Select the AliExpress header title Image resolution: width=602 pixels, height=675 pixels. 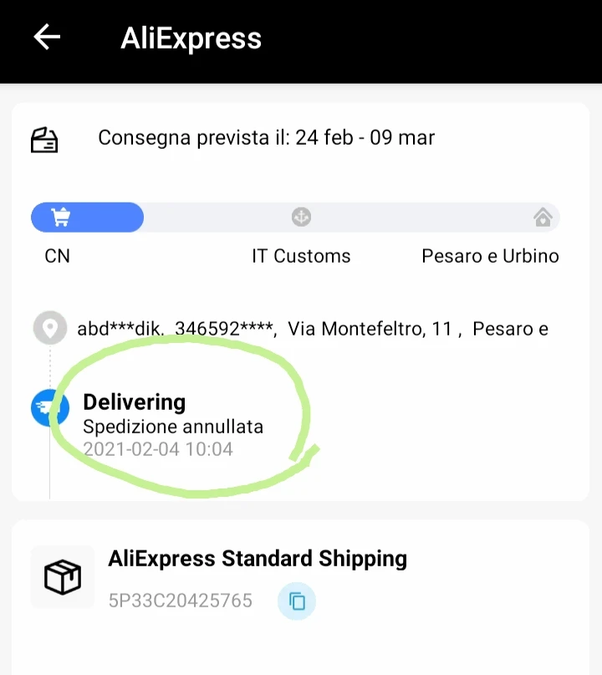coord(191,38)
